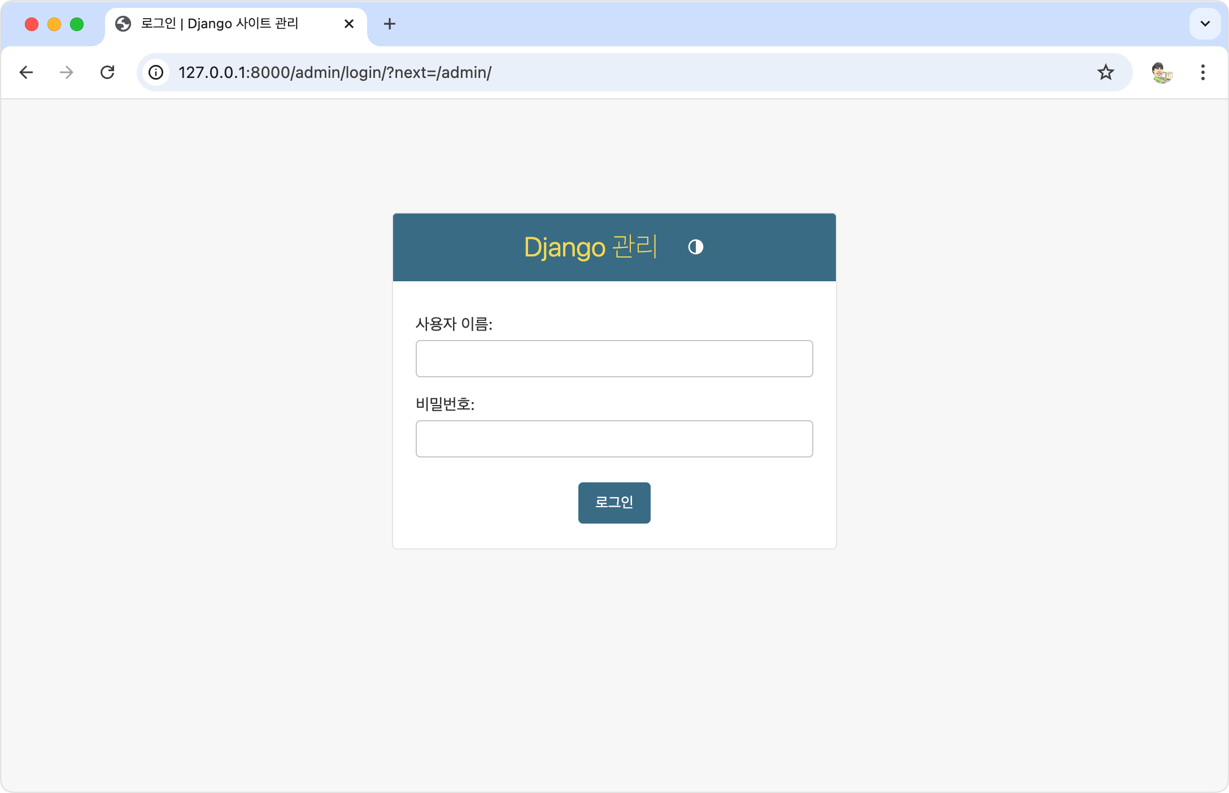The height and width of the screenshot is (793, 1229).
Task: Click the globe favicon on the tab
Action: tap(123, 24)
